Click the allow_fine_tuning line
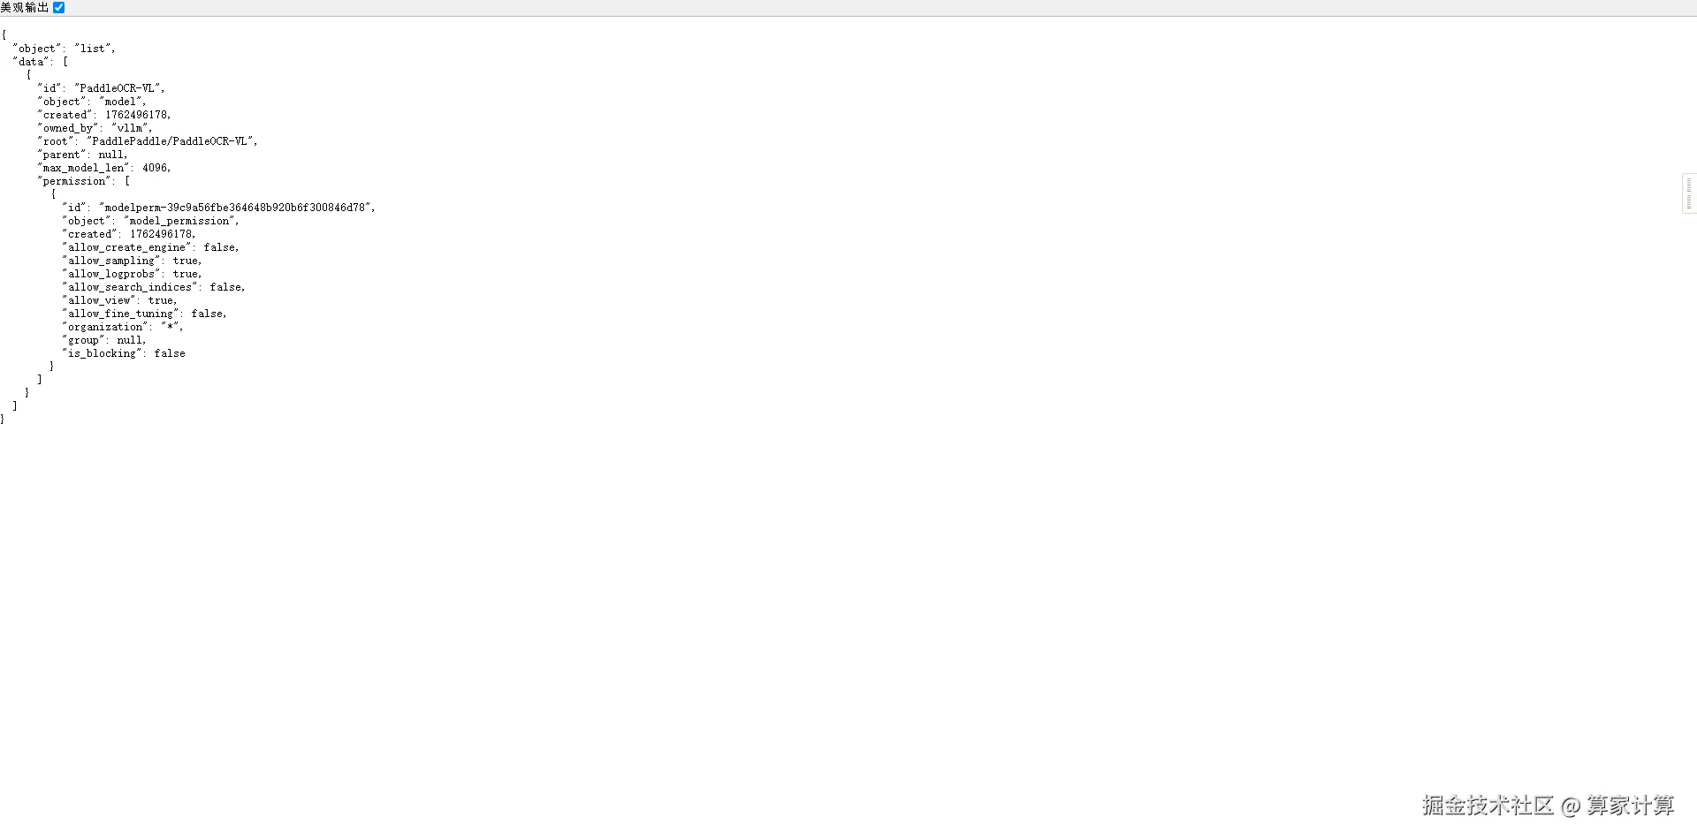The width and height of the screenshot is (1697, 840). pyautogui.click(x=144, y=314)
